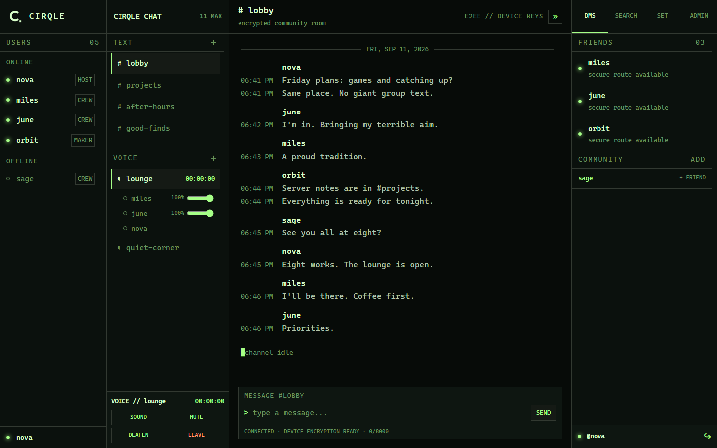Click the lounge timer 00:00:00 in channel row
Image resolution: width=717 pixels, height=448 pixels.
(200, 179)
